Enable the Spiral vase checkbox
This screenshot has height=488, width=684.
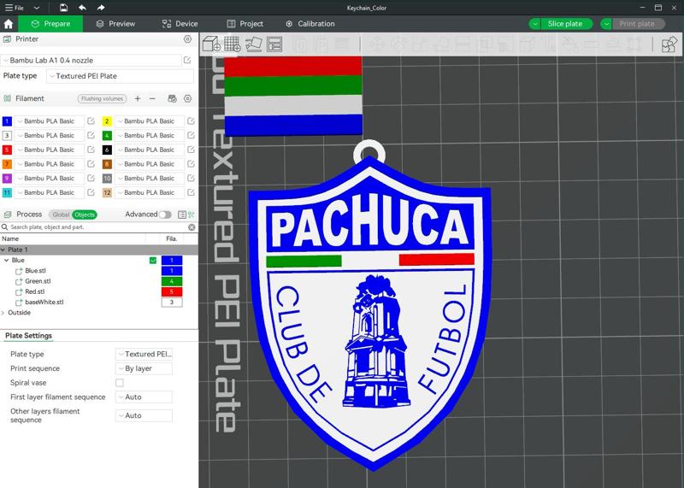(x=120, y=383)
